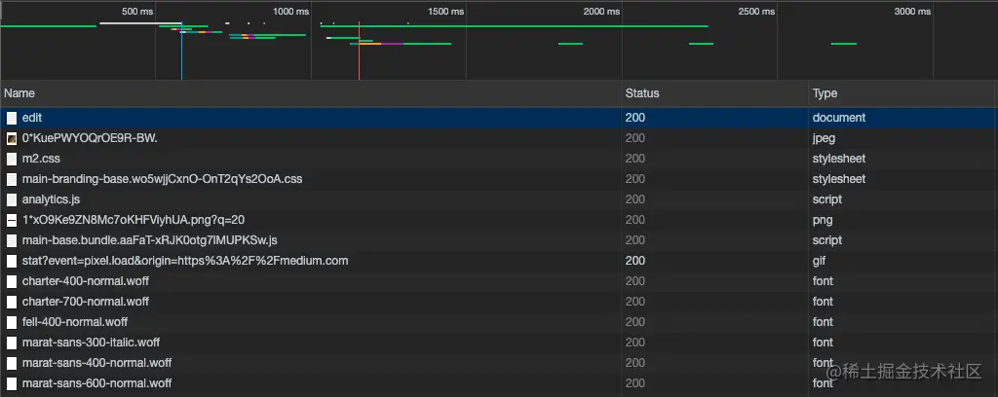Click the 500 ms tick on timeline overview
Image resolution: width=998 pixels, height=397 pixels.
137,12
